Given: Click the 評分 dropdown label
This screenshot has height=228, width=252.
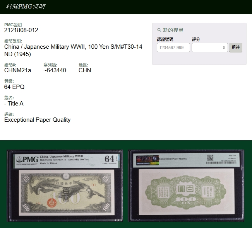Looking at the screenshot, I should pyautogui.click(x=196, y=39).
